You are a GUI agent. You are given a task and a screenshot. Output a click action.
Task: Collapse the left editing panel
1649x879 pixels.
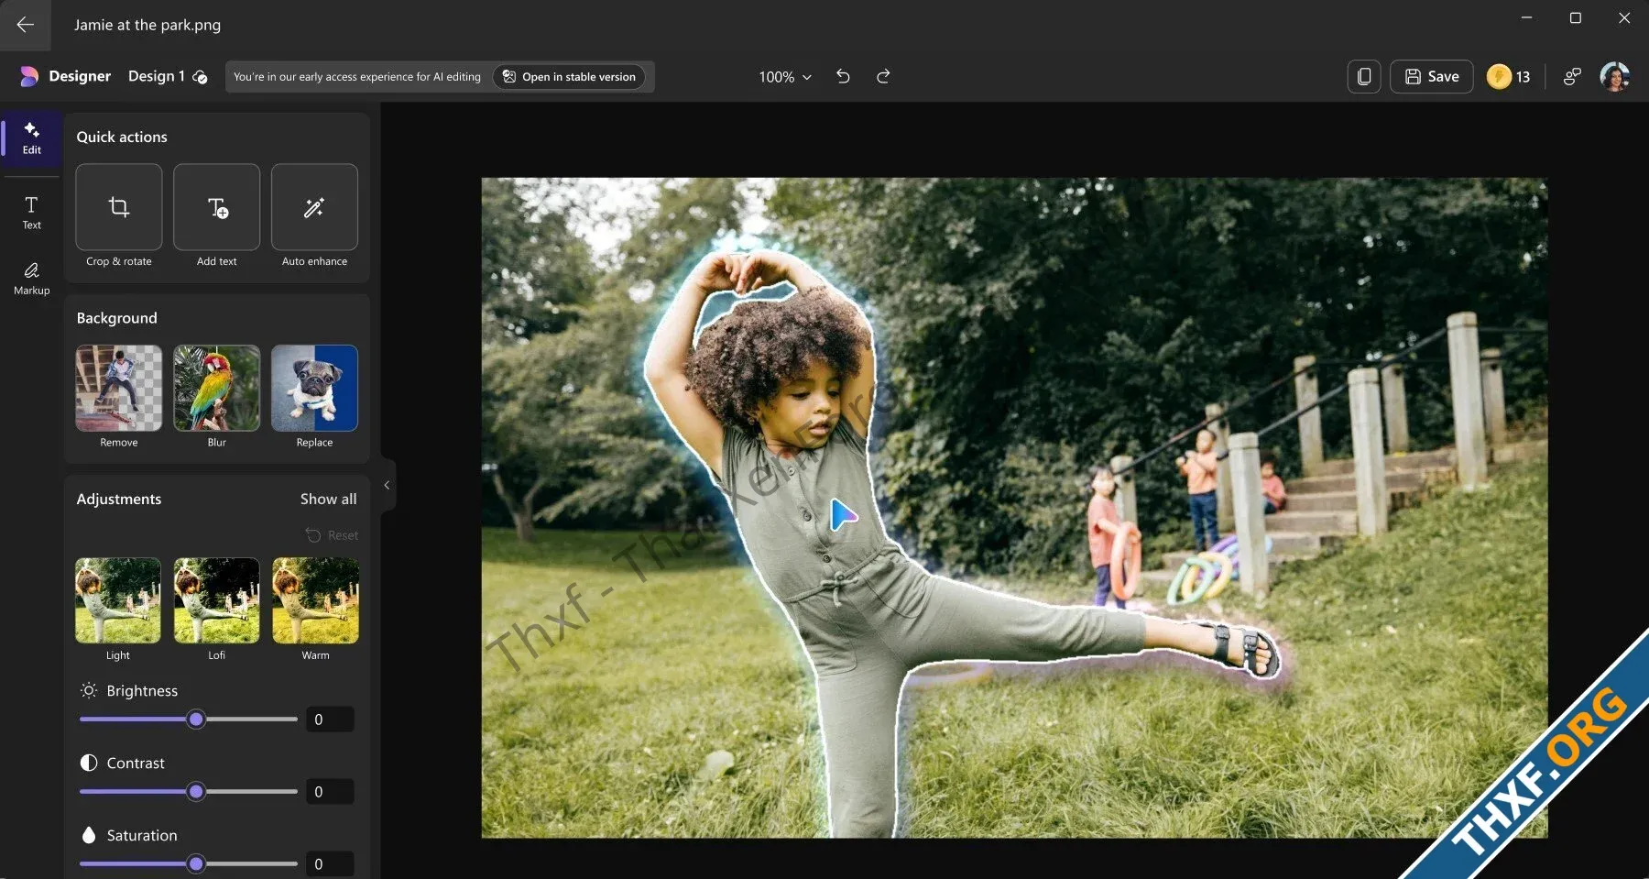coord(387,485)
